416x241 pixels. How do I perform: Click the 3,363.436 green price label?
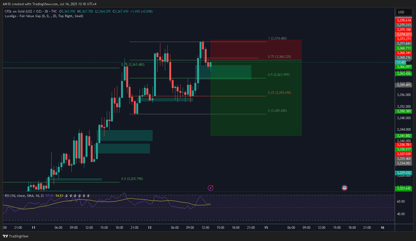[x=404, y=74]
